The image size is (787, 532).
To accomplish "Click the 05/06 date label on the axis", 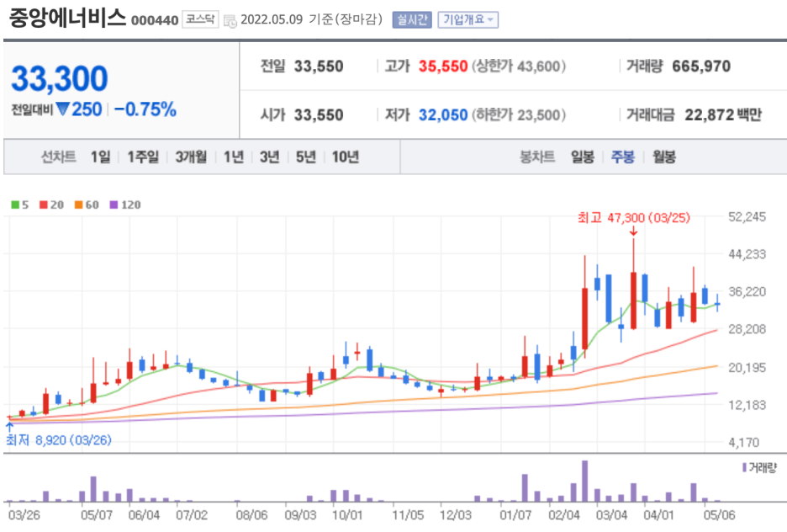I will click(719, 515).
